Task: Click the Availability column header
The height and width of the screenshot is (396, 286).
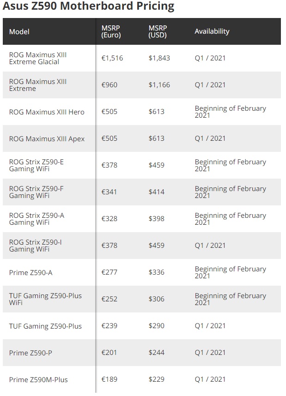Action: pyautogui.click(x=212, y=31)
